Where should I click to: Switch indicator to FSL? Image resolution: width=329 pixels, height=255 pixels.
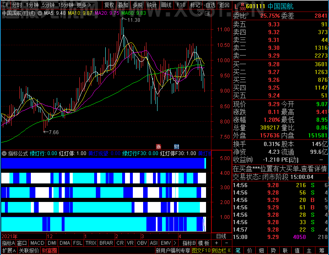pyautogui.click(x=78, y=243)
